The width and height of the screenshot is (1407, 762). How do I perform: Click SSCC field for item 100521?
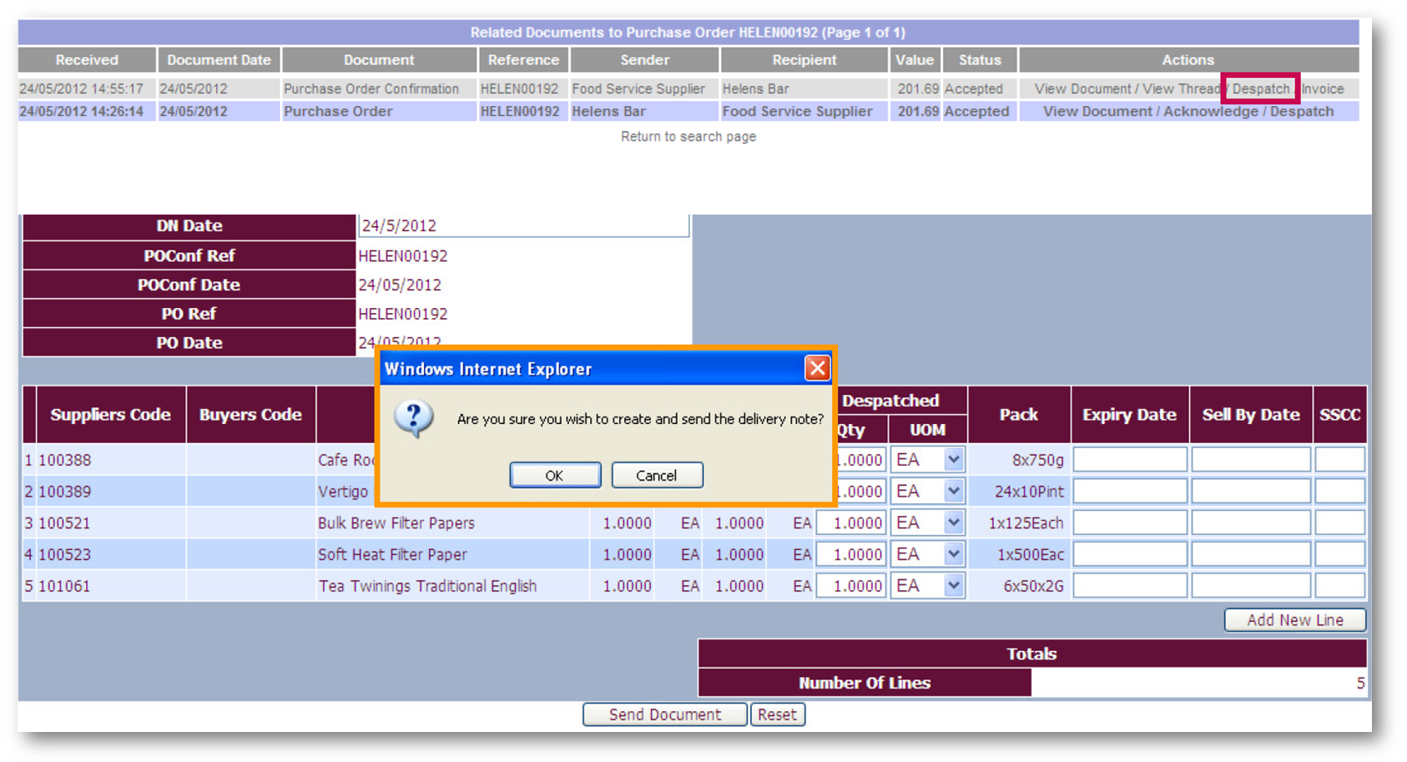click(x=1340, y=522)
